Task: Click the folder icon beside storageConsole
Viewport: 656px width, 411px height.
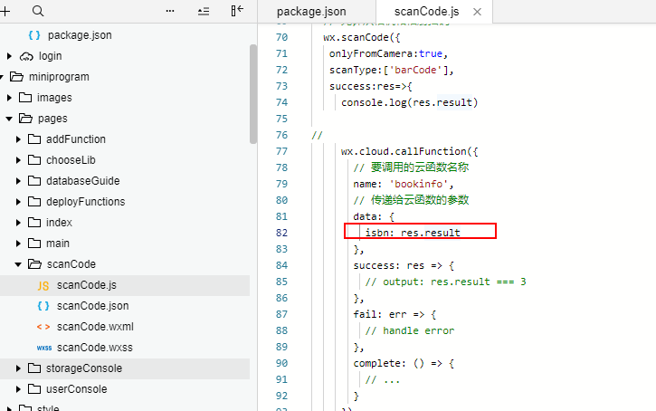Action: (x=34, y=368)
